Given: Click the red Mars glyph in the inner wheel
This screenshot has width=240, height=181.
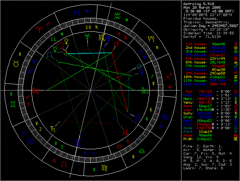Looking at the screenshot, I should [117, 44].
